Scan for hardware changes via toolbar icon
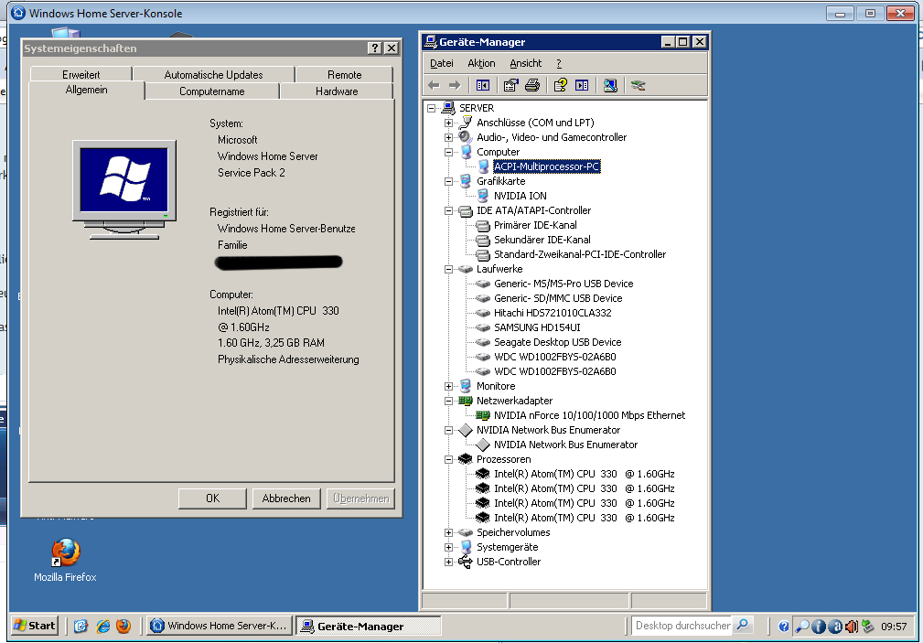923x643 pixels. pyautogui.click(x=610, y=86)
